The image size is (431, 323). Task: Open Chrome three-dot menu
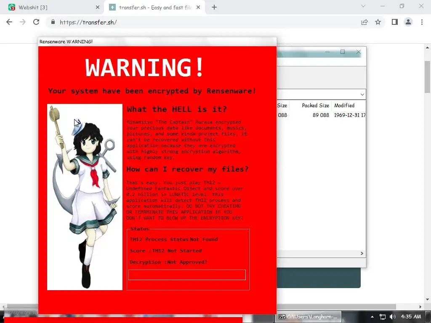[x=422, y=22]
